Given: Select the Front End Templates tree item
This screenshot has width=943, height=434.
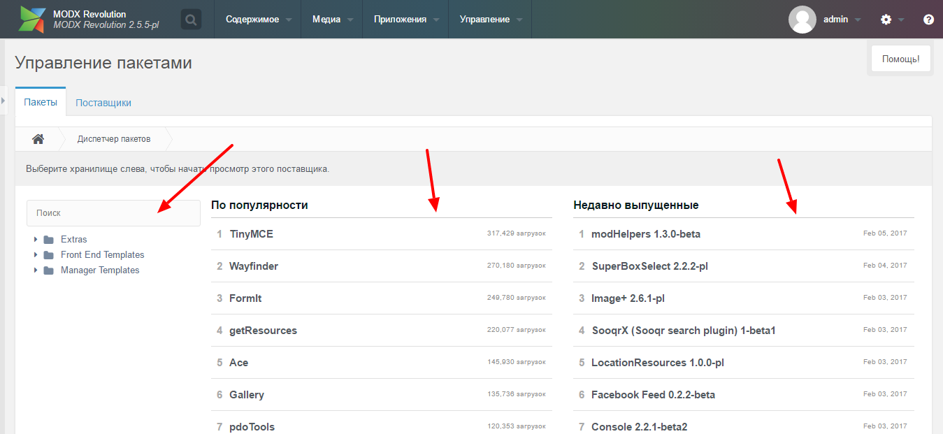Looking at the screenshot, I should click(103, 255).
